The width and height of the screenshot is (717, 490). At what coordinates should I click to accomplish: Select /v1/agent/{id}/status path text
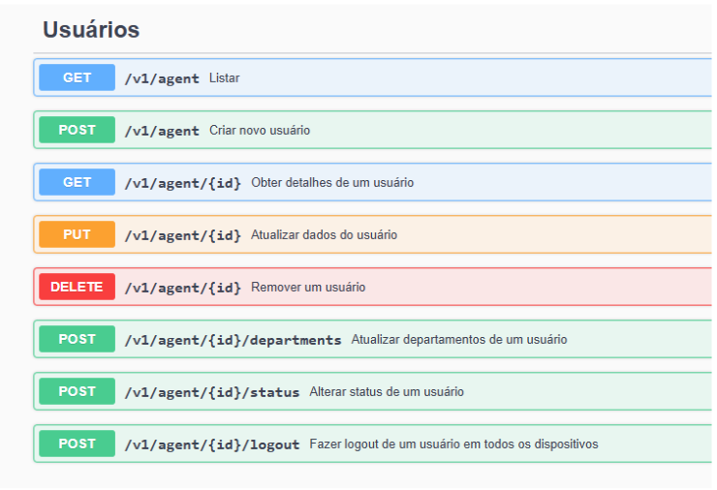(211, 392)
